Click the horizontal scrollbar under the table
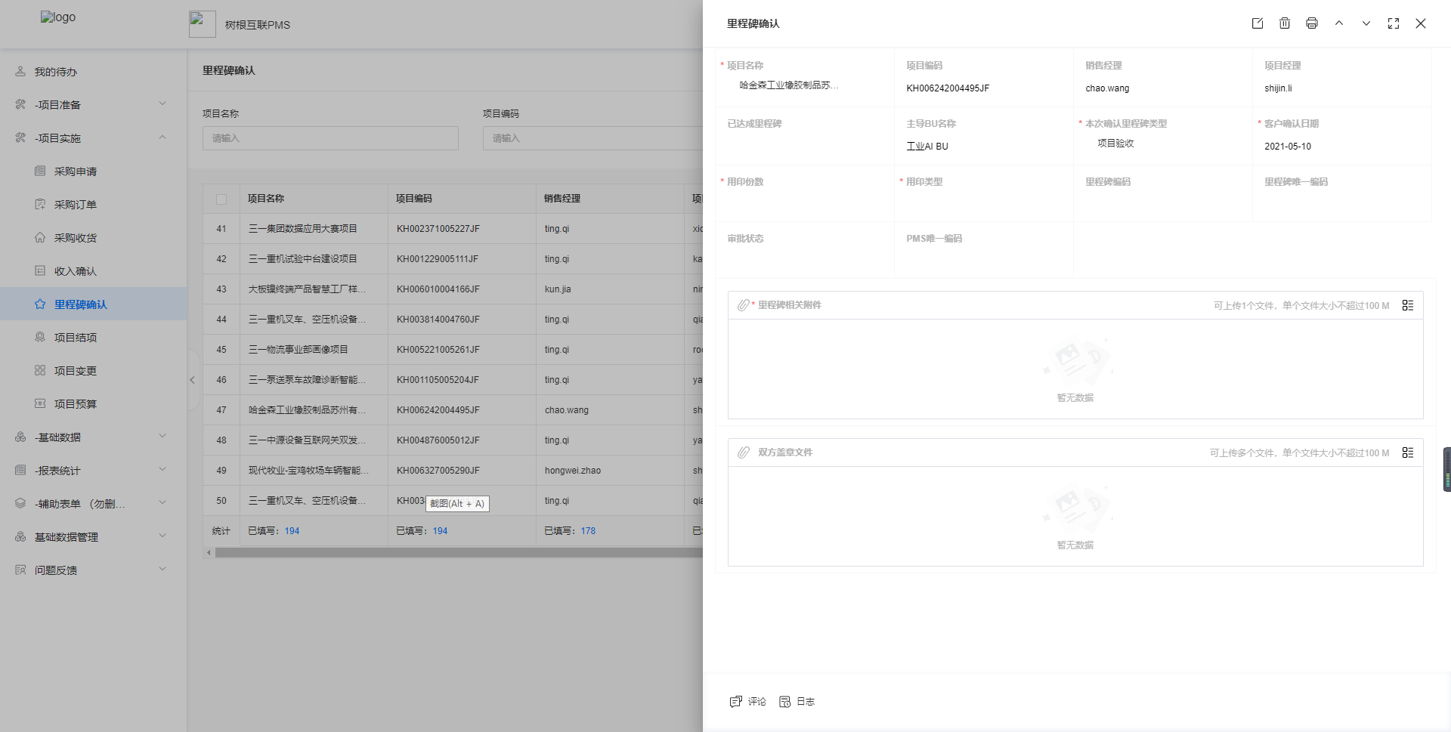Screen dimensions: 1451x732 459,553
